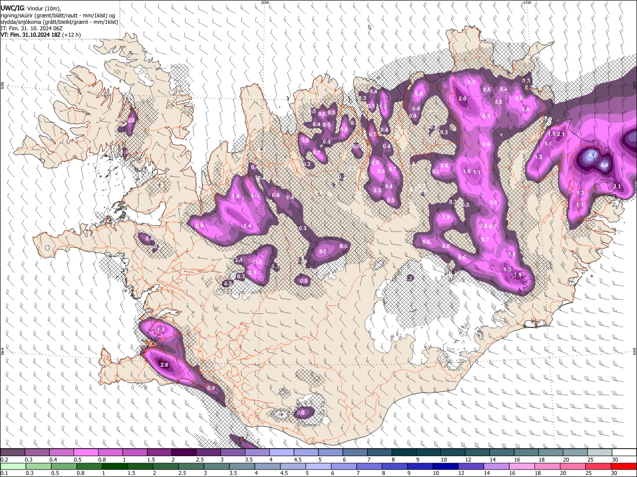This screenshot has width=637, height=477.
Task: Pick lower legend swatch between 16 and 18
Action: (x=523, y=466)
